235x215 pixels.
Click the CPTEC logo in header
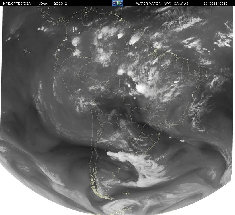click(118, 3)
